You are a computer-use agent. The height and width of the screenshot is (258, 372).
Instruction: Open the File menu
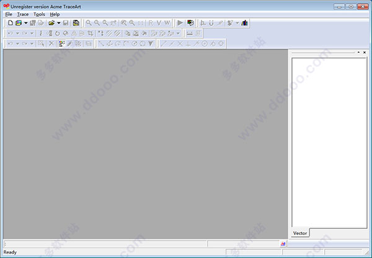tap(9, 14)
